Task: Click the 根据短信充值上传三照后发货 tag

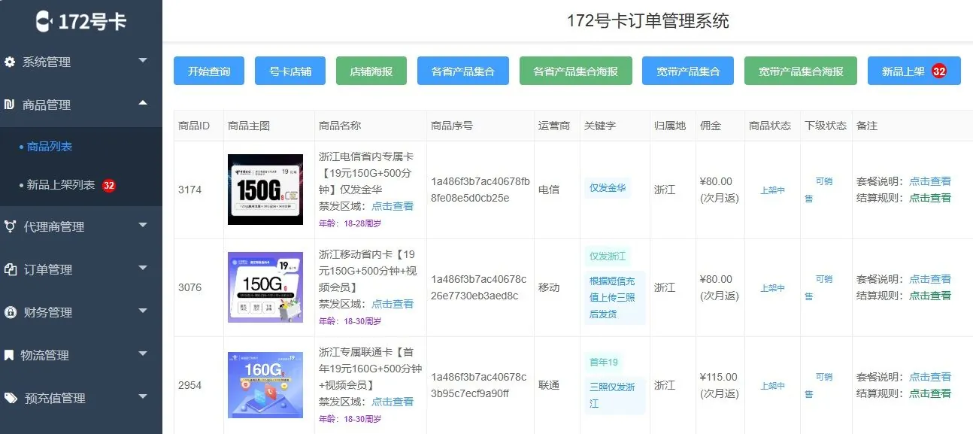Action: point(615,298)
